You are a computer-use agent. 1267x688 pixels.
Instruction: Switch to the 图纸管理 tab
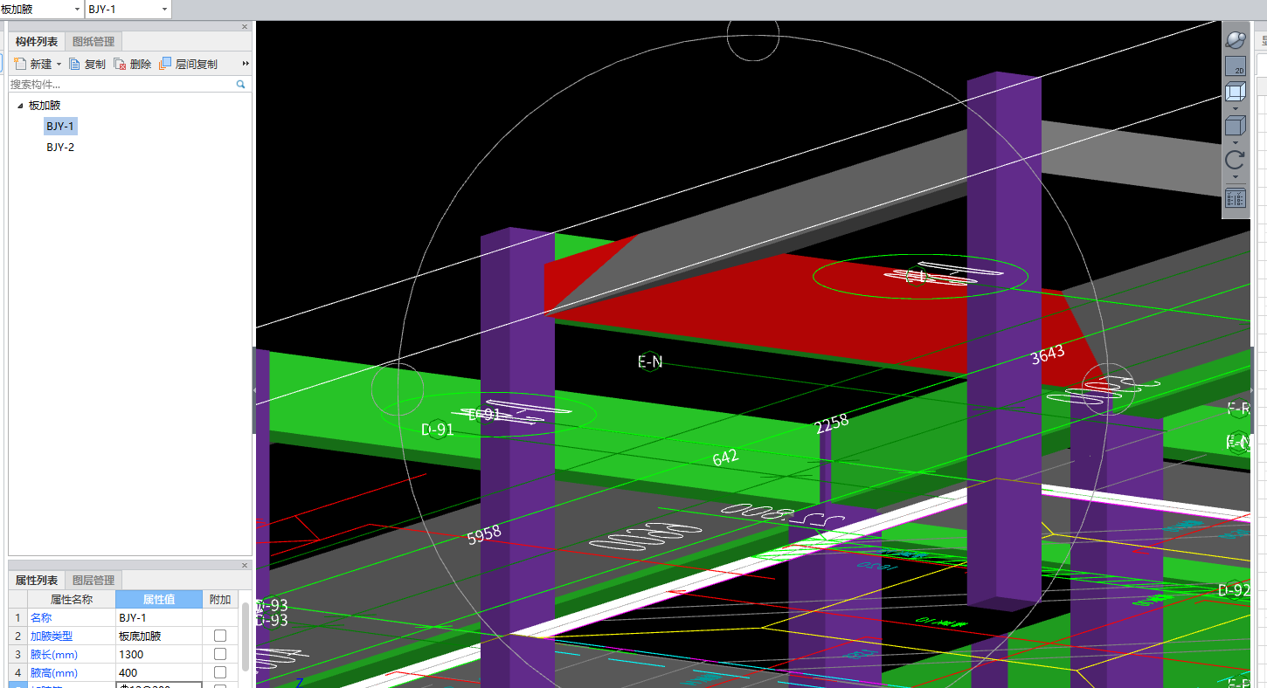93,41
